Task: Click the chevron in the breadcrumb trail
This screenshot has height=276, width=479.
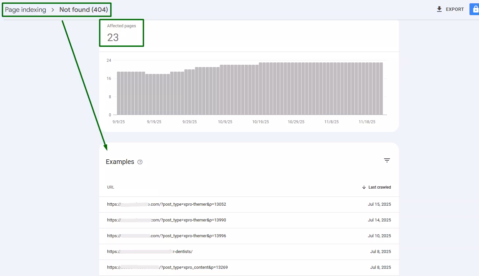Action: 53,10
